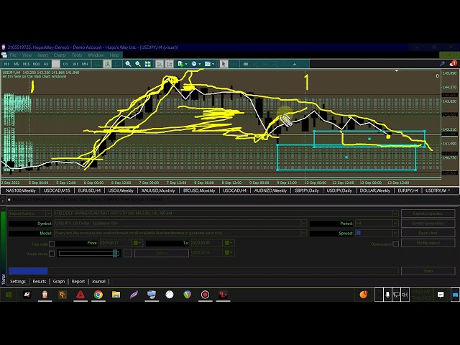Screen dimensions: 460x345
Task: Adjust the visual mode speed slider
Action: coord(115,253)
